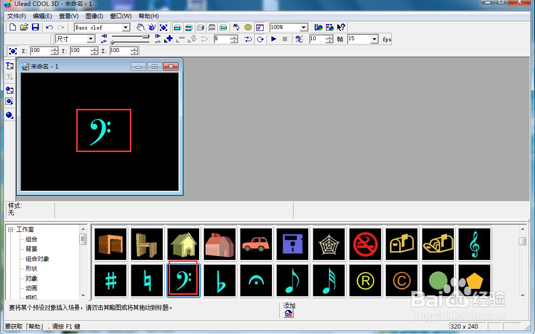The image size is (535, 334).
Task: Choose the sharp sign object thumbnail
Action: point(110,281)
